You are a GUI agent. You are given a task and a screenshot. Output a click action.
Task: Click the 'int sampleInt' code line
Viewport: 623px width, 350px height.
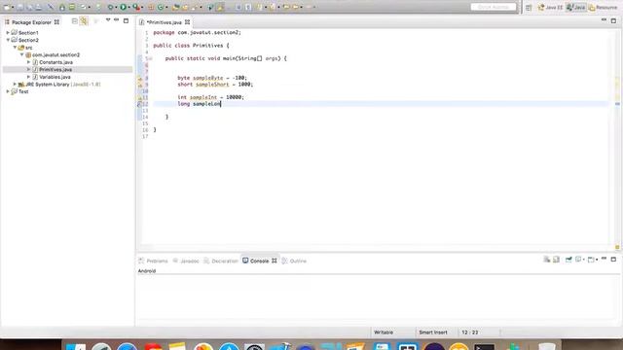coord(210,97)
